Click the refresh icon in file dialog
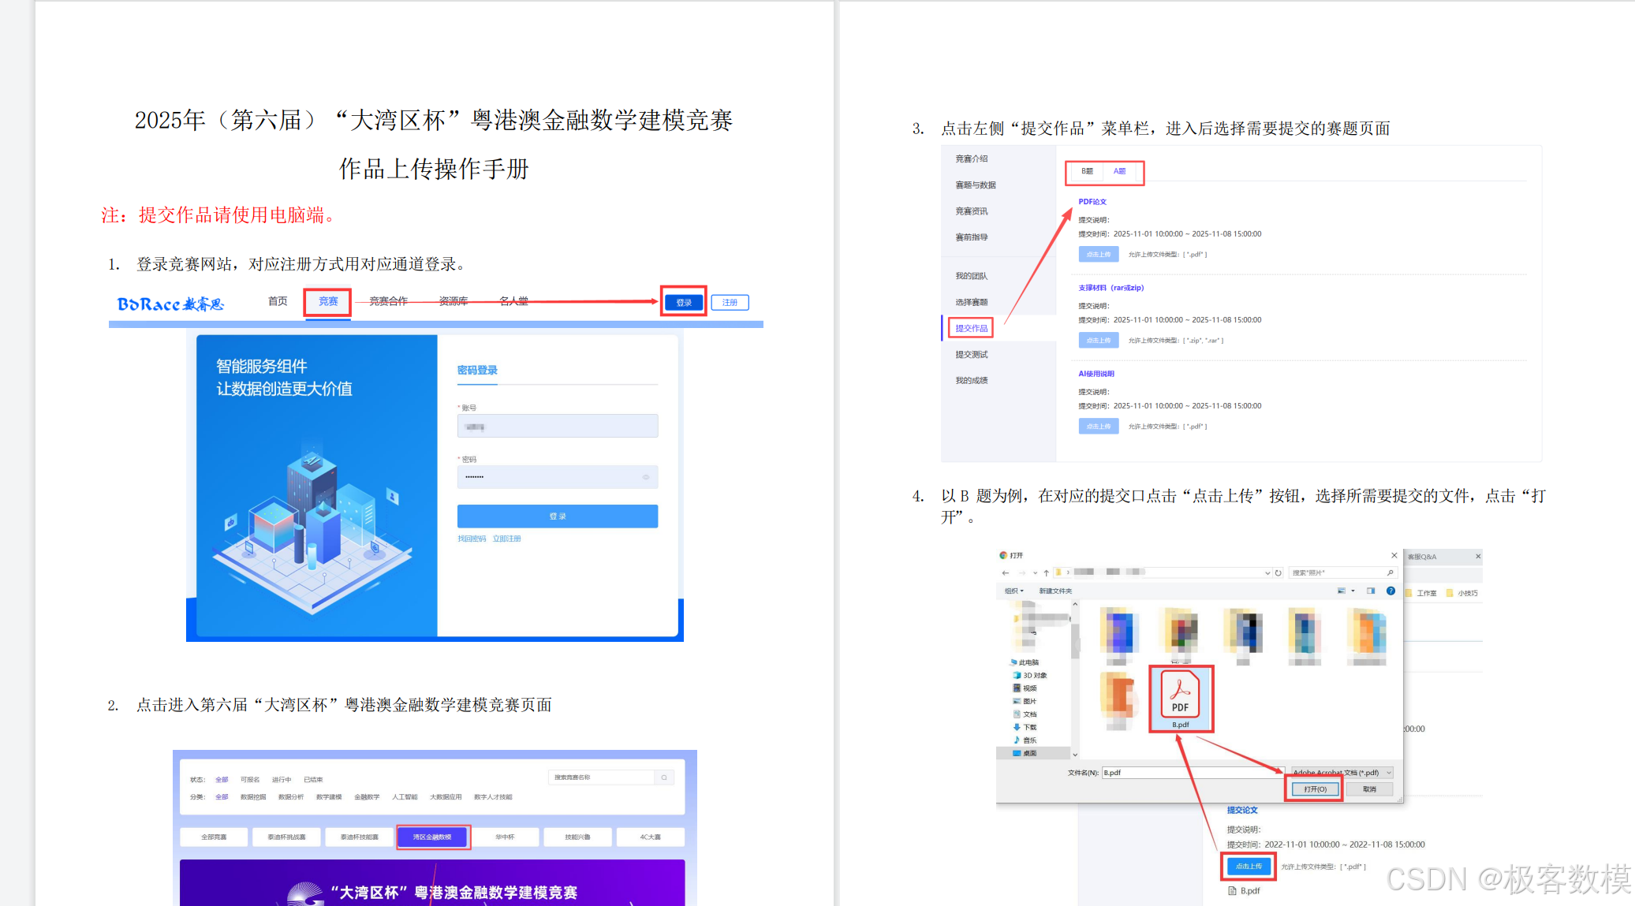1635x906 pixels. (x=1279, y=572)
